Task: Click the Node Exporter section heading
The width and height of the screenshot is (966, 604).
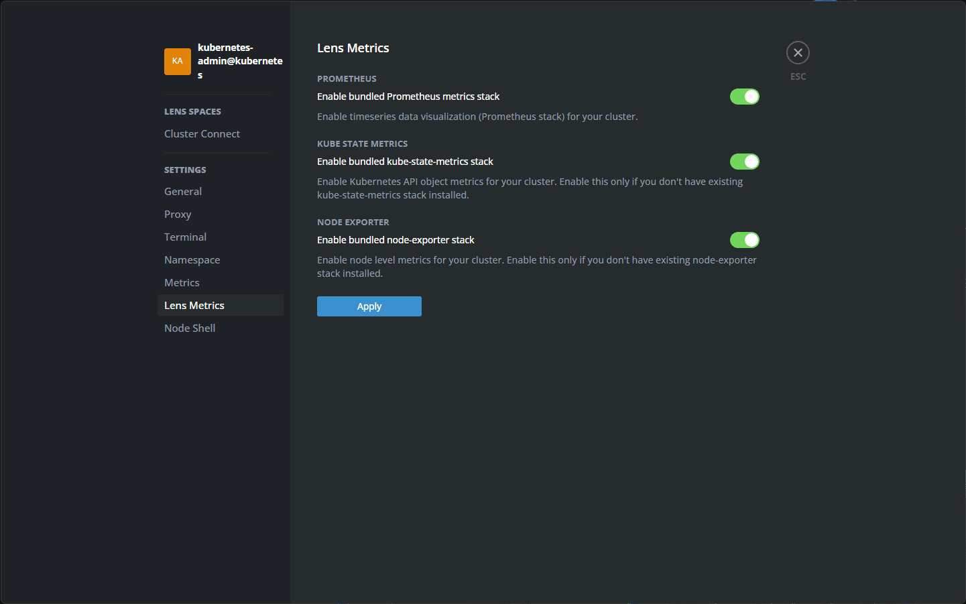Action: [x=353, y=222]
